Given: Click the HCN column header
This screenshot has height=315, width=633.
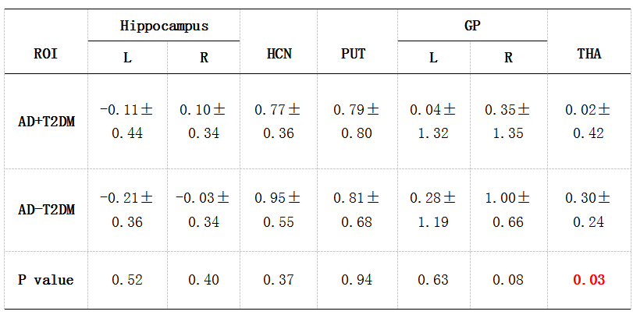Looking at the screenshot, I should point(279,55).
